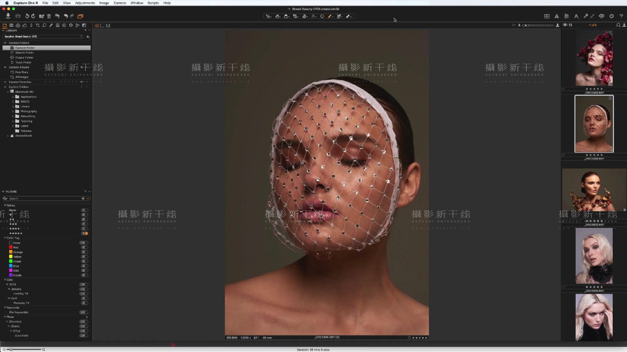
Task: Select Selects Folder in library
Action: pos(24,52)
